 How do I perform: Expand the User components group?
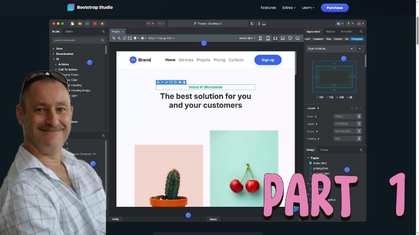54,49
